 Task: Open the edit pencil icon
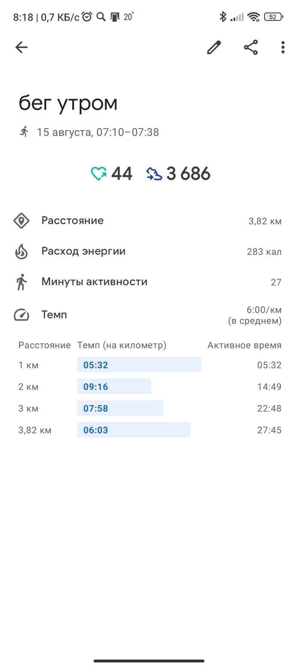point(214,47)
